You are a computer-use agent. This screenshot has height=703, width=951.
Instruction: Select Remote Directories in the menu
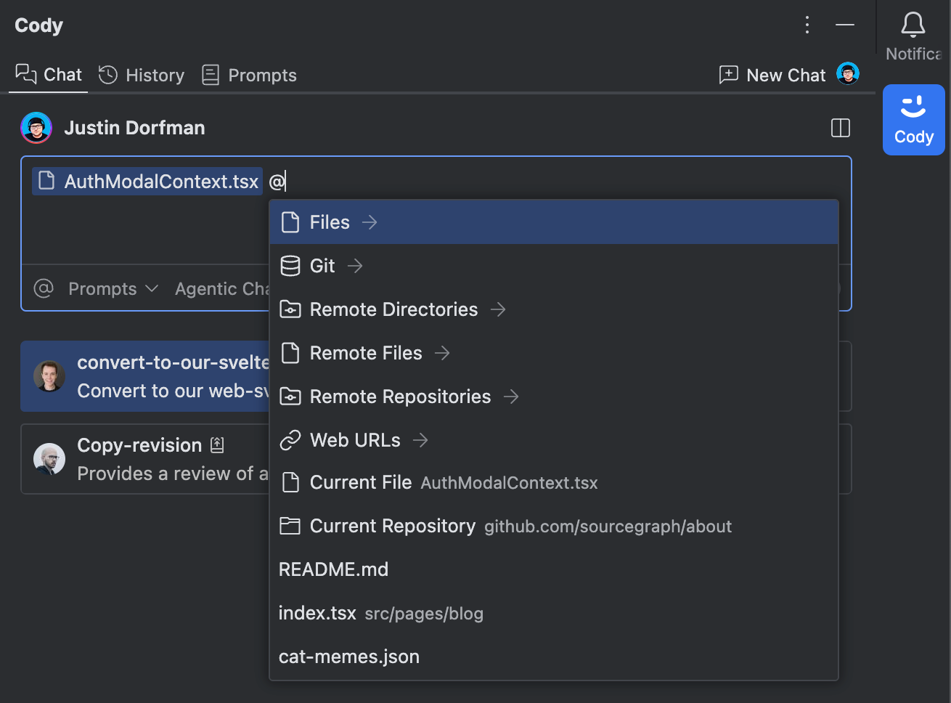click(x=554, y=309)
